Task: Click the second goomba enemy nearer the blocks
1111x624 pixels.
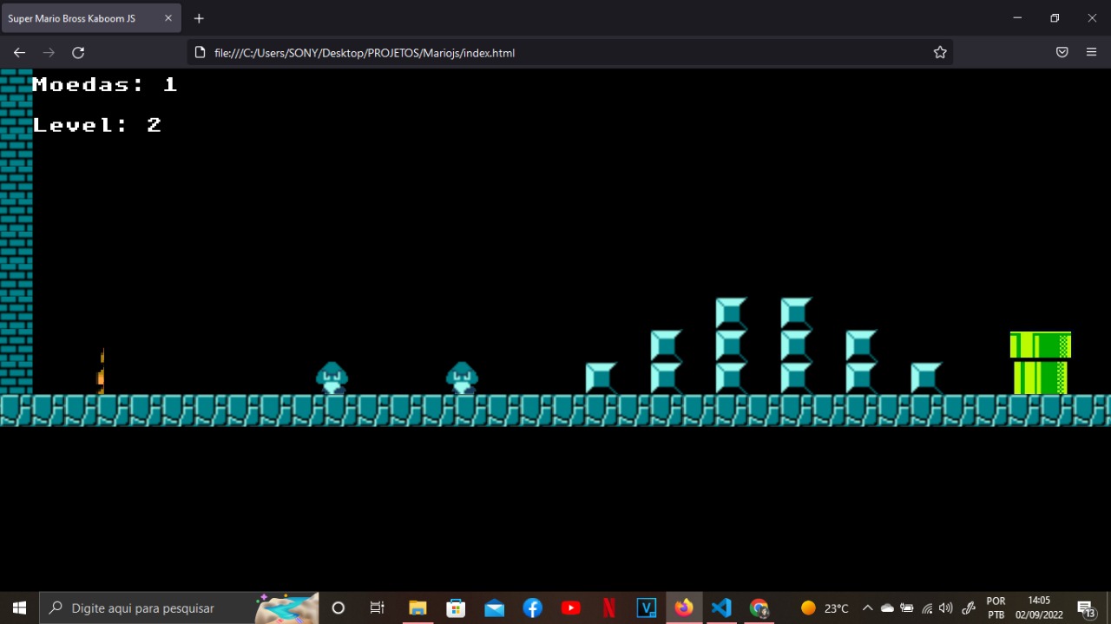Action: (x=462, y=378)
